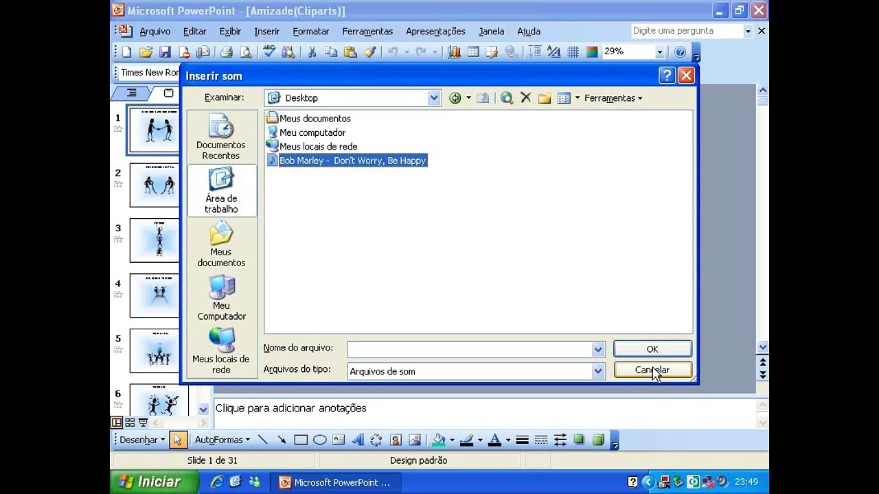Click the Save floppy disk icon
This screenshot has height=494, width=879.
165,52
